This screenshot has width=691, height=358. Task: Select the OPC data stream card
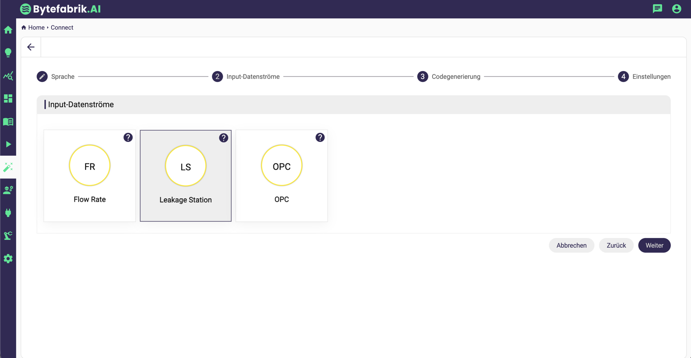coord(282,175)
